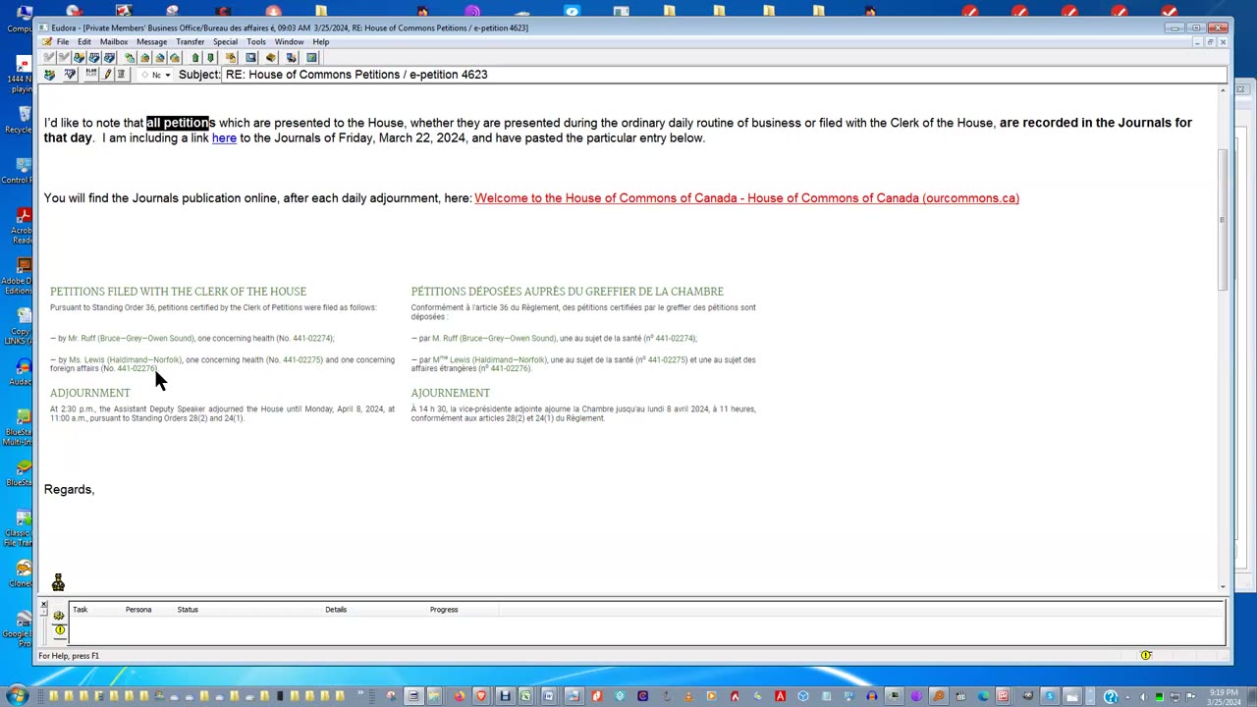Click the Task column header
The height and width of the screenshot is (707, 1257).
pos(81,610)
